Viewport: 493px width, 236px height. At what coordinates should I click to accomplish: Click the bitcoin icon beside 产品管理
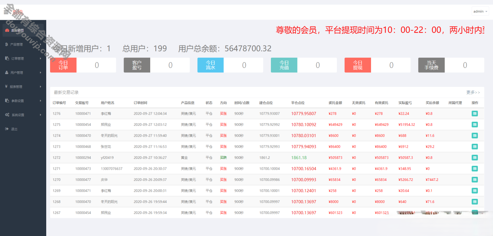[7, 45]
